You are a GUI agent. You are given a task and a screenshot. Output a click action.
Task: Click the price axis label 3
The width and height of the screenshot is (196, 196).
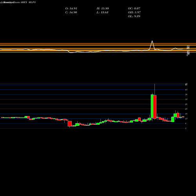(186, 128)
